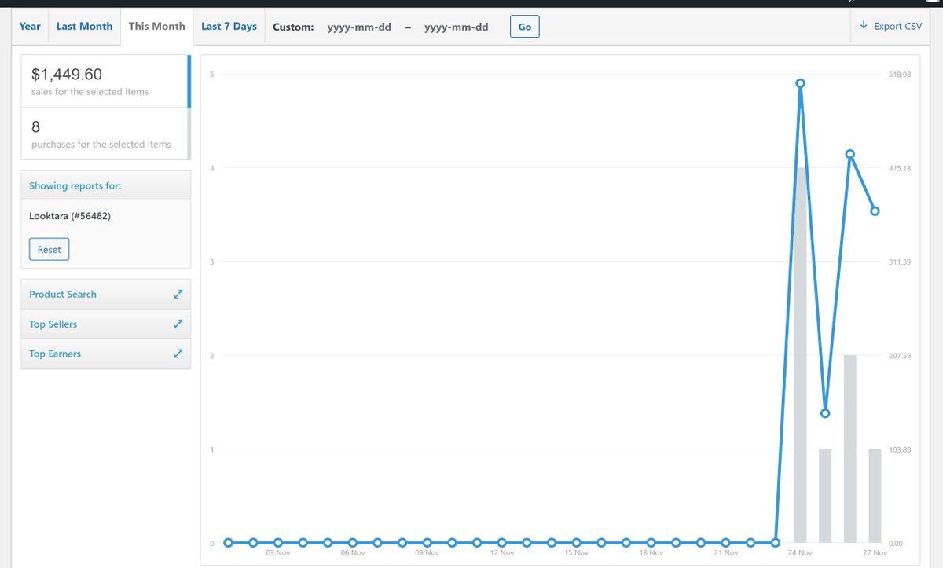Click the custom end date field
Viewport: 943px width, 568px height.
click(456, 27)
